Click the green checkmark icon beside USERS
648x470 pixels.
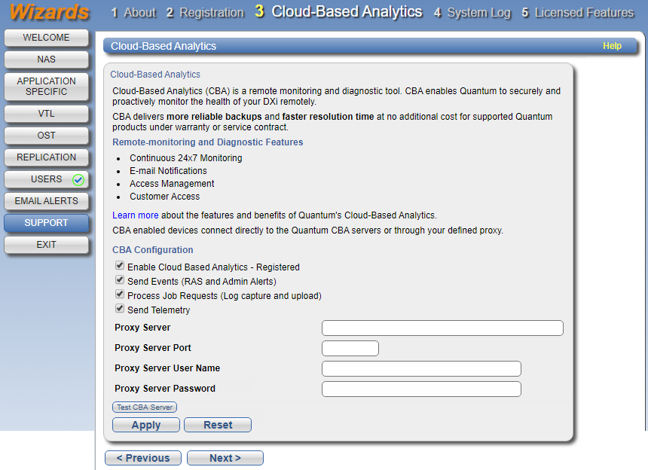[x=78, y=180]
